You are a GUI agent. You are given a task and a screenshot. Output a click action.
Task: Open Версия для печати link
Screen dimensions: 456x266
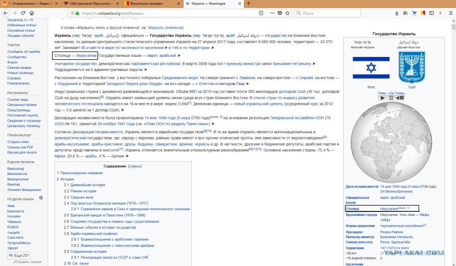22,152
